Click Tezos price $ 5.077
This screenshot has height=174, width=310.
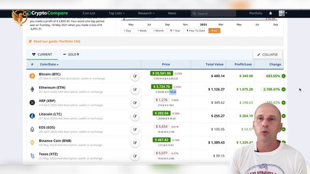coord(161,153)
